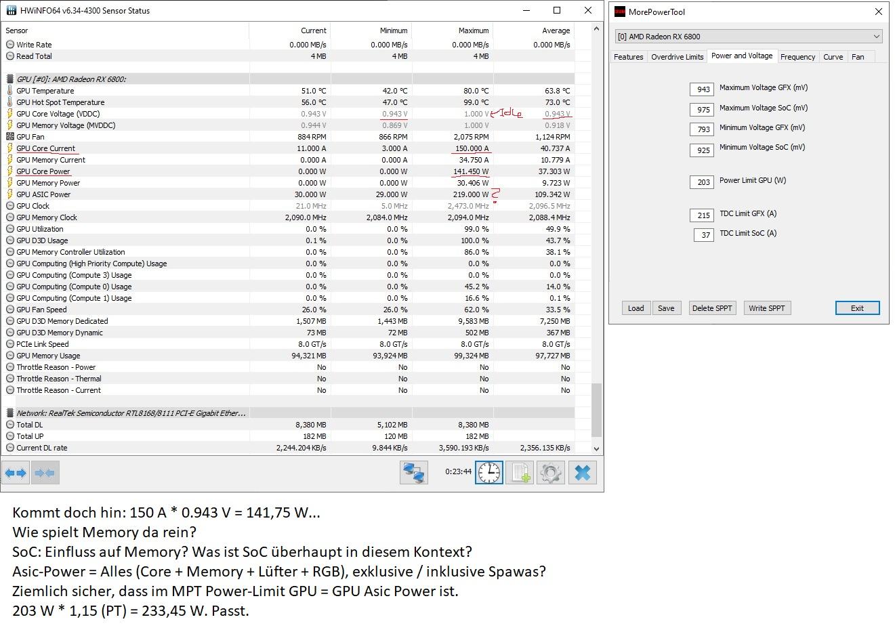Screen dimensions: 895x630
Task: Click the thermometer icon beside GPU Hot Spot Temperature
Action: pos(10,102)
